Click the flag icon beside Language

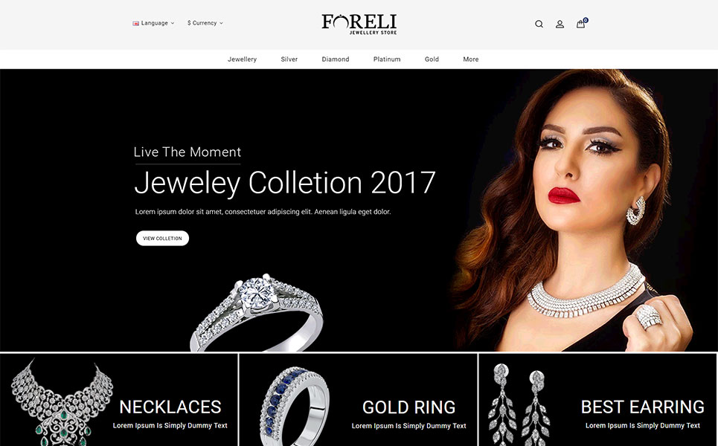point(135,23)
